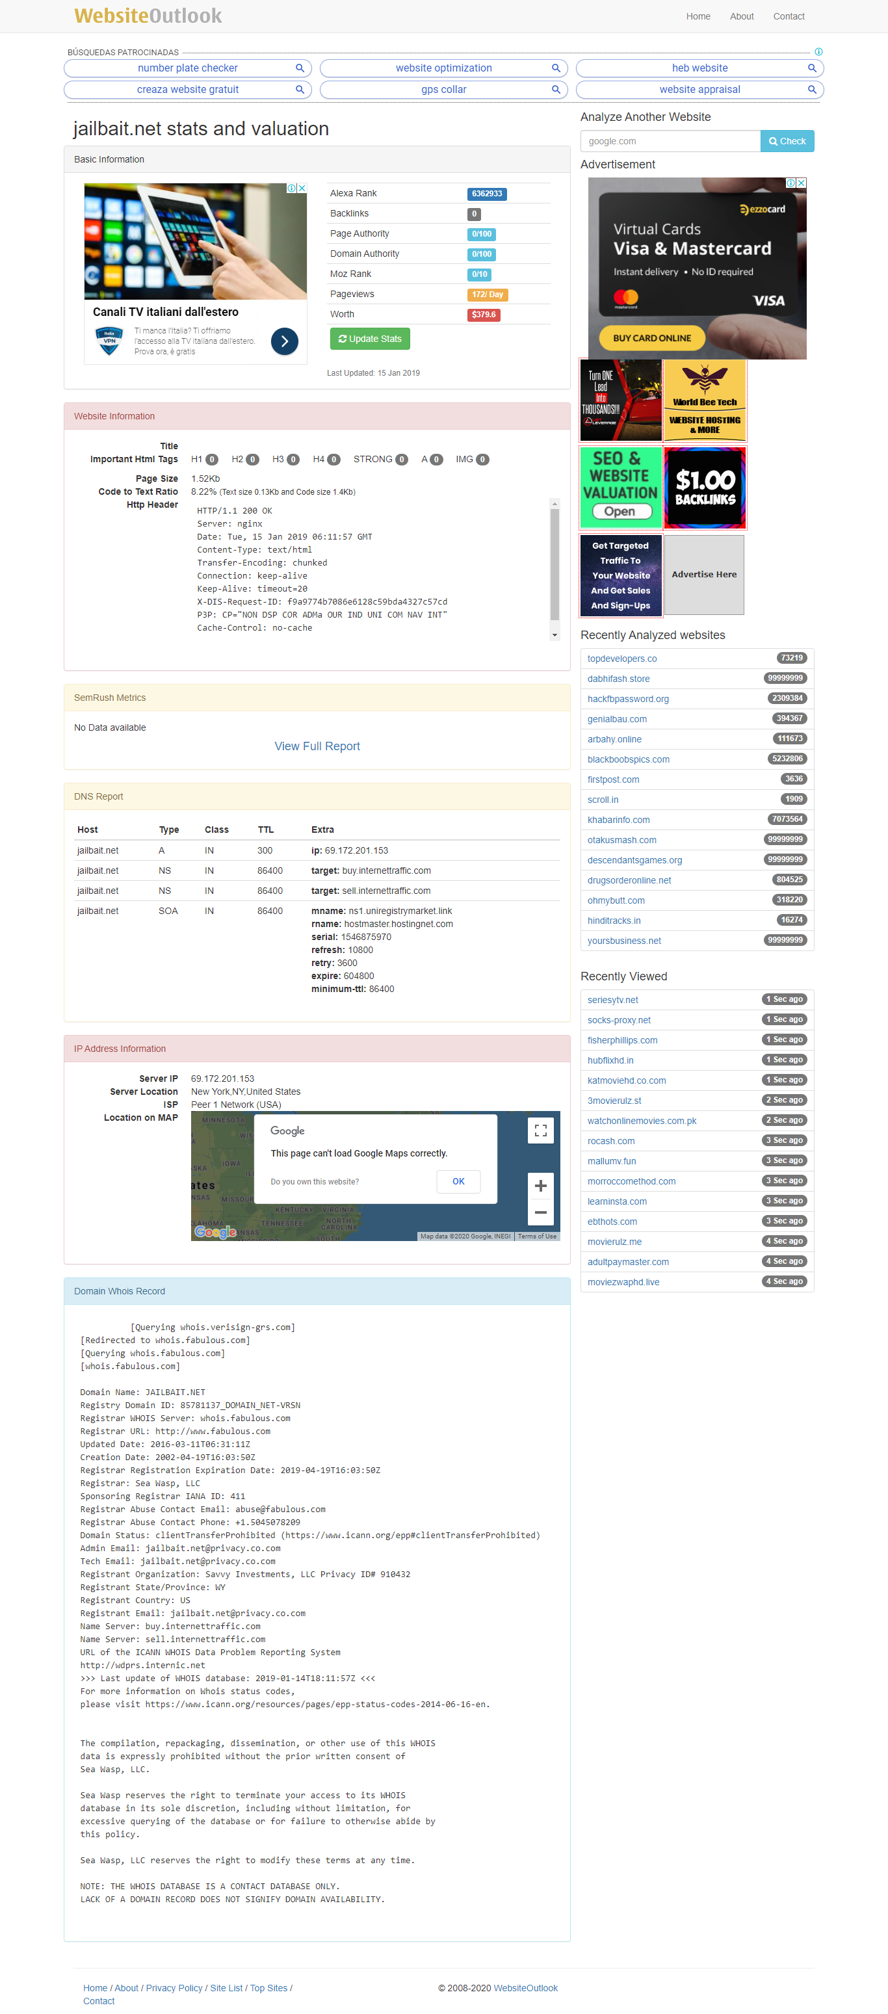
Task: Click the Check button
Action: point(787,142)
